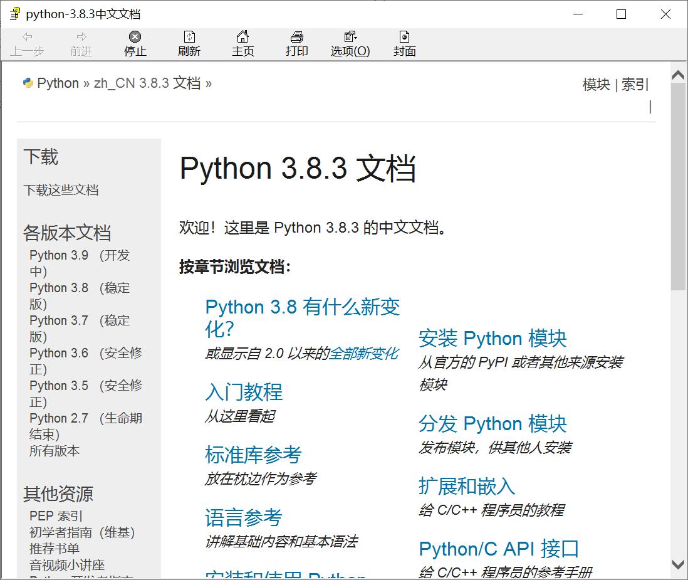Open the 索引 index page
The width and height of the screenshot is (688, 580).
click(635, 83)
